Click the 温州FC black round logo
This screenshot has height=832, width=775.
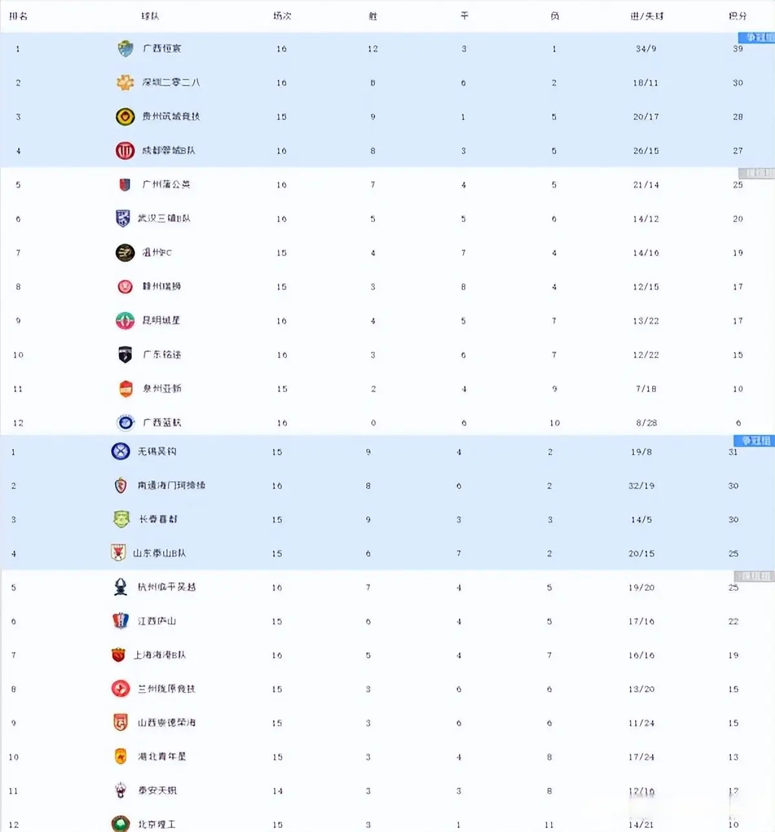(x=125, y=252)
